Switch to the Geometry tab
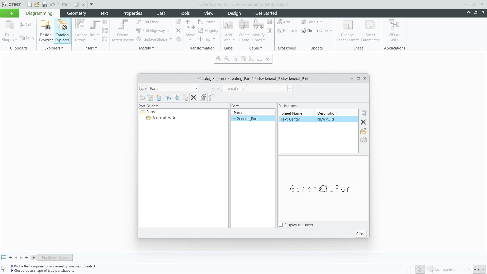487x274 pixels. point(76,13)
